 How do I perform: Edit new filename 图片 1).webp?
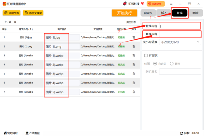point(62,56)
